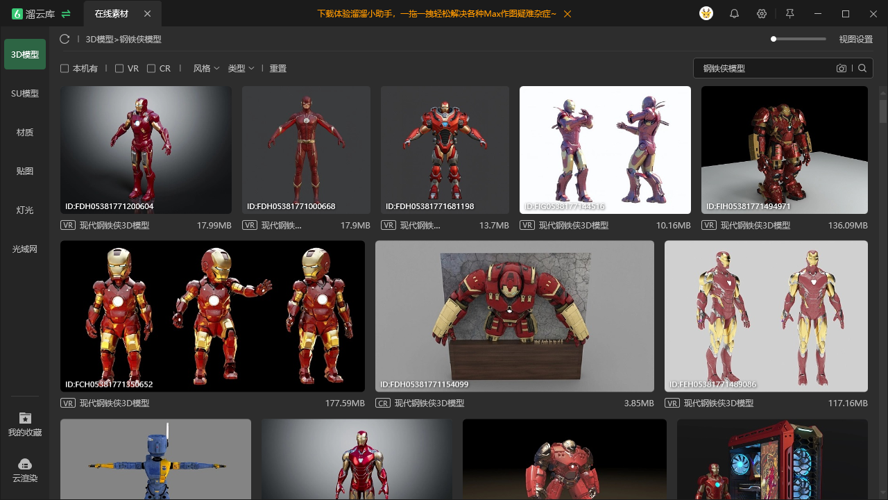
Task: Open settings gear icon
Action: pyautogui.click(x=762, y=14)
